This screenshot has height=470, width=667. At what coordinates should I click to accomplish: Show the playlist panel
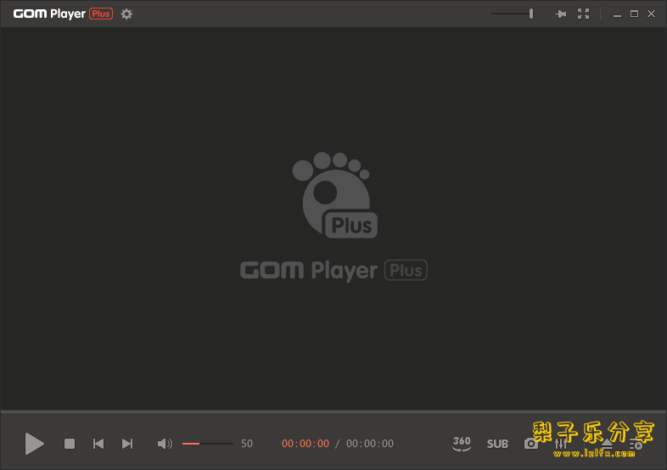(636, 445)
